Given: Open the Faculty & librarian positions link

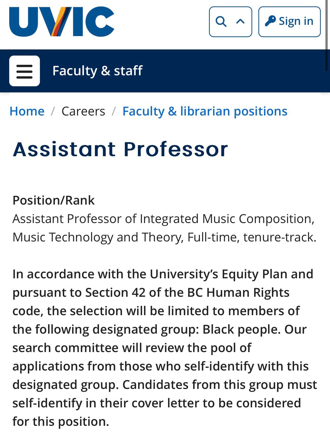Looking at the screenshot, I should tap(205, 111).
